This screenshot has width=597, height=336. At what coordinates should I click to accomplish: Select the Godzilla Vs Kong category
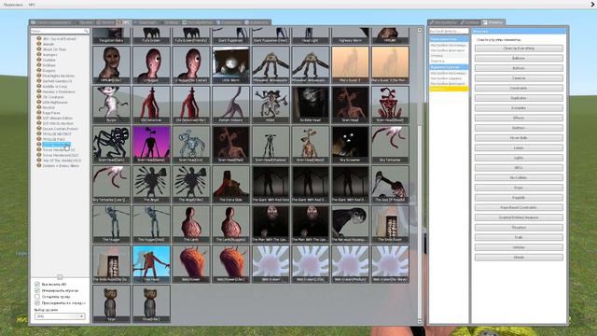click(x=54, y=87)
